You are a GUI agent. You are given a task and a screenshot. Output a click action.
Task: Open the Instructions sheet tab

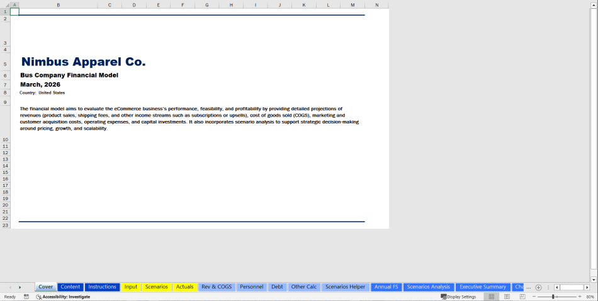102,287
